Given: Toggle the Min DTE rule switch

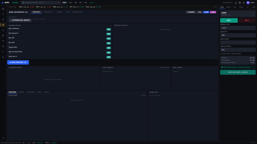Looking at the screenshot, I should click(x=109, y=38).
